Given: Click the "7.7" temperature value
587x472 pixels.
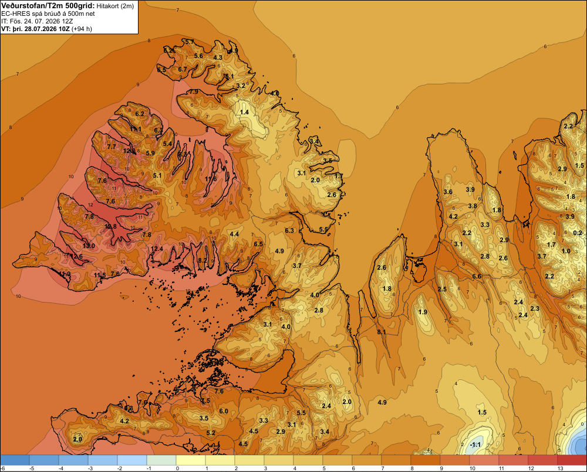Looking at the screenshot, I should click(x=112, y=147).
